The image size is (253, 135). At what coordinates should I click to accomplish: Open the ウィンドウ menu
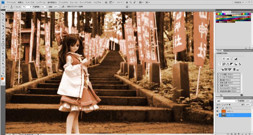click(x=85, y=3)
